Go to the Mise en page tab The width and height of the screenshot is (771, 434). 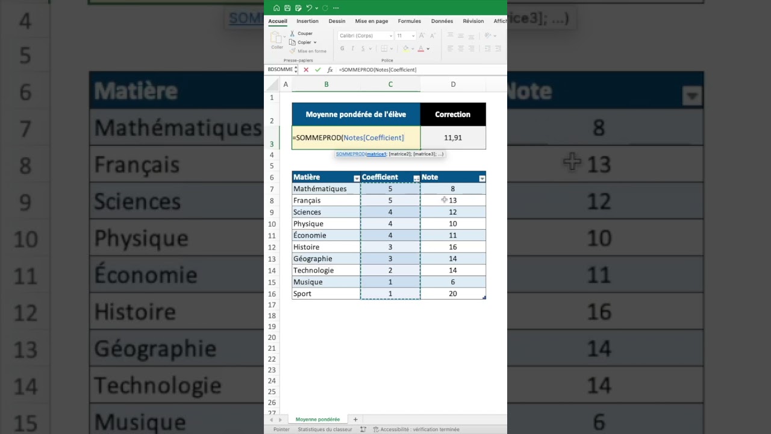pos(372,21)
